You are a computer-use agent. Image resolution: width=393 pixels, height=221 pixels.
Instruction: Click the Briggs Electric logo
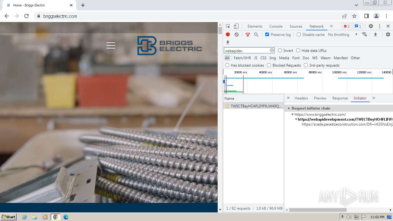[x=169, y=46]
